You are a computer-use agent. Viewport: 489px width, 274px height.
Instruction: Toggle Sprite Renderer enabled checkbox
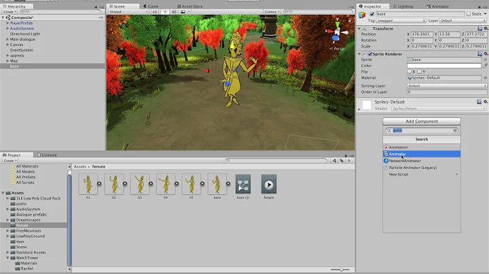click(370, 54)
